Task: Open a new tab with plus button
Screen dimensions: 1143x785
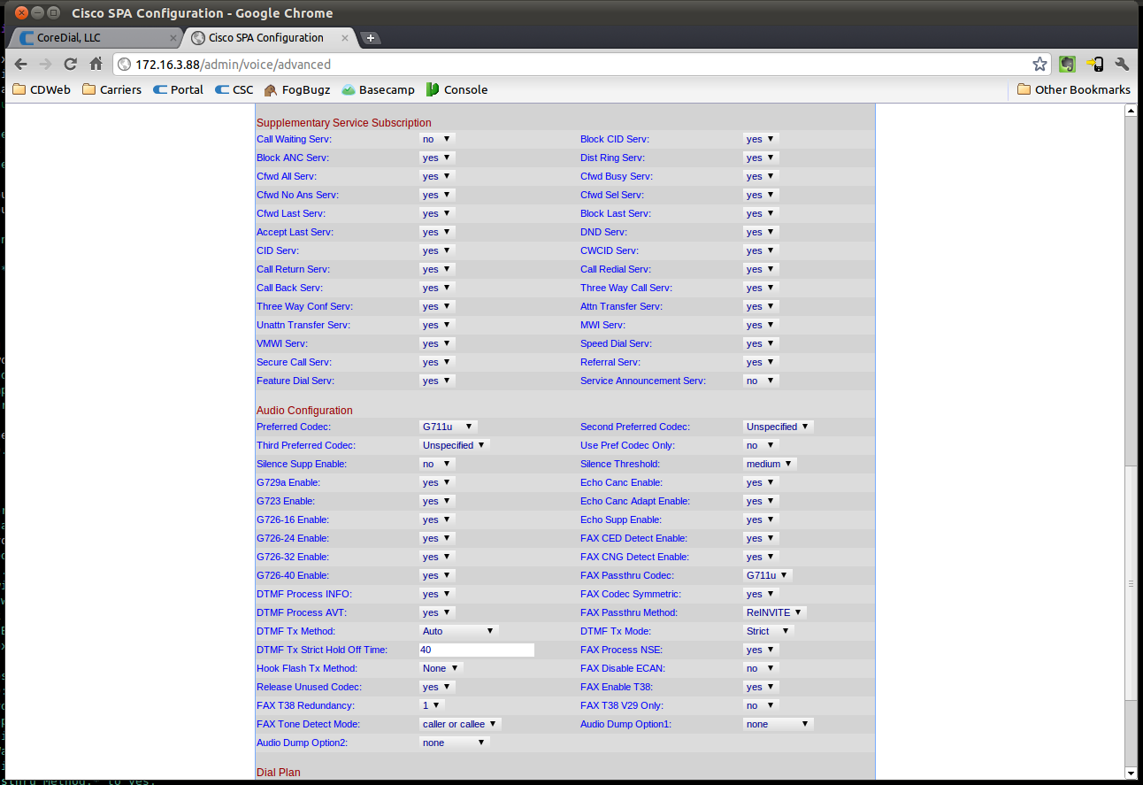Action: (x=371, y=38)
